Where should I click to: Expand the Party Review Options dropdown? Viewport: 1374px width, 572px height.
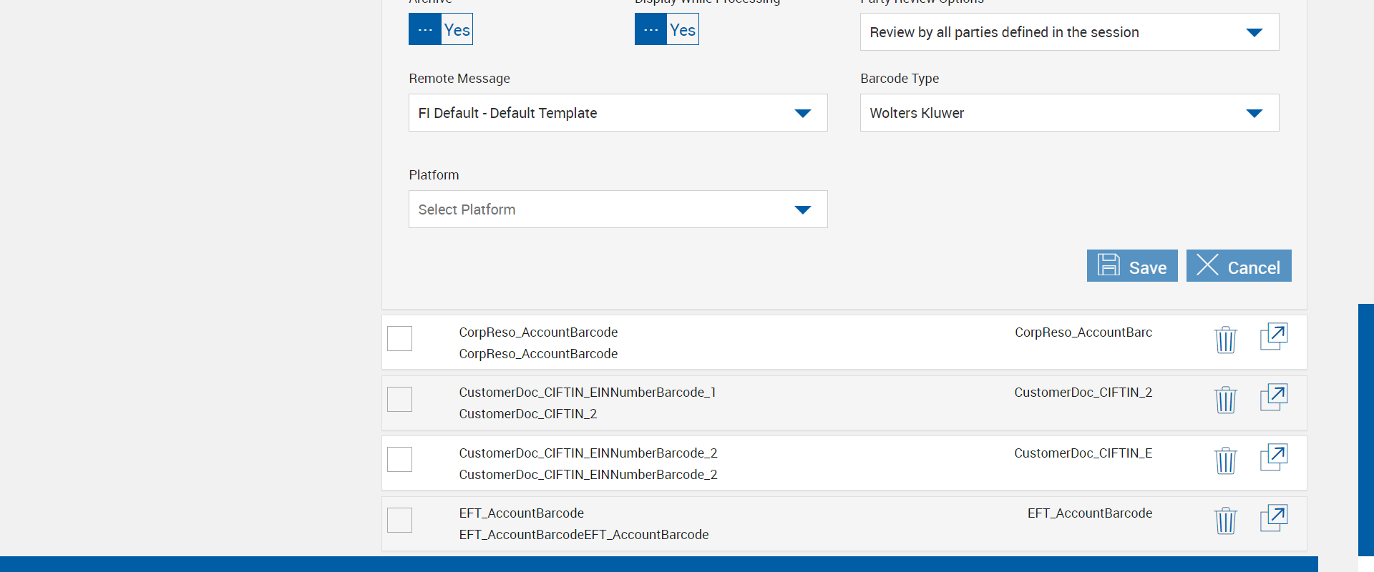[1069, 32]
